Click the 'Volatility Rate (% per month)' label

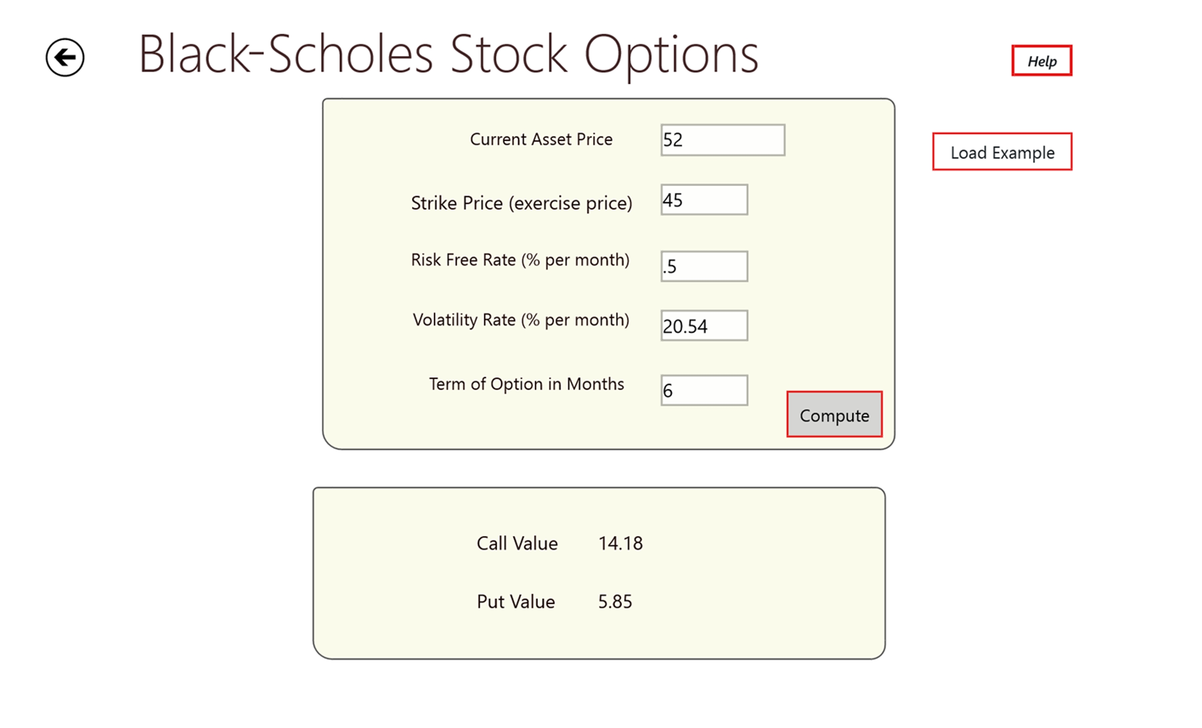pos(520,320)
